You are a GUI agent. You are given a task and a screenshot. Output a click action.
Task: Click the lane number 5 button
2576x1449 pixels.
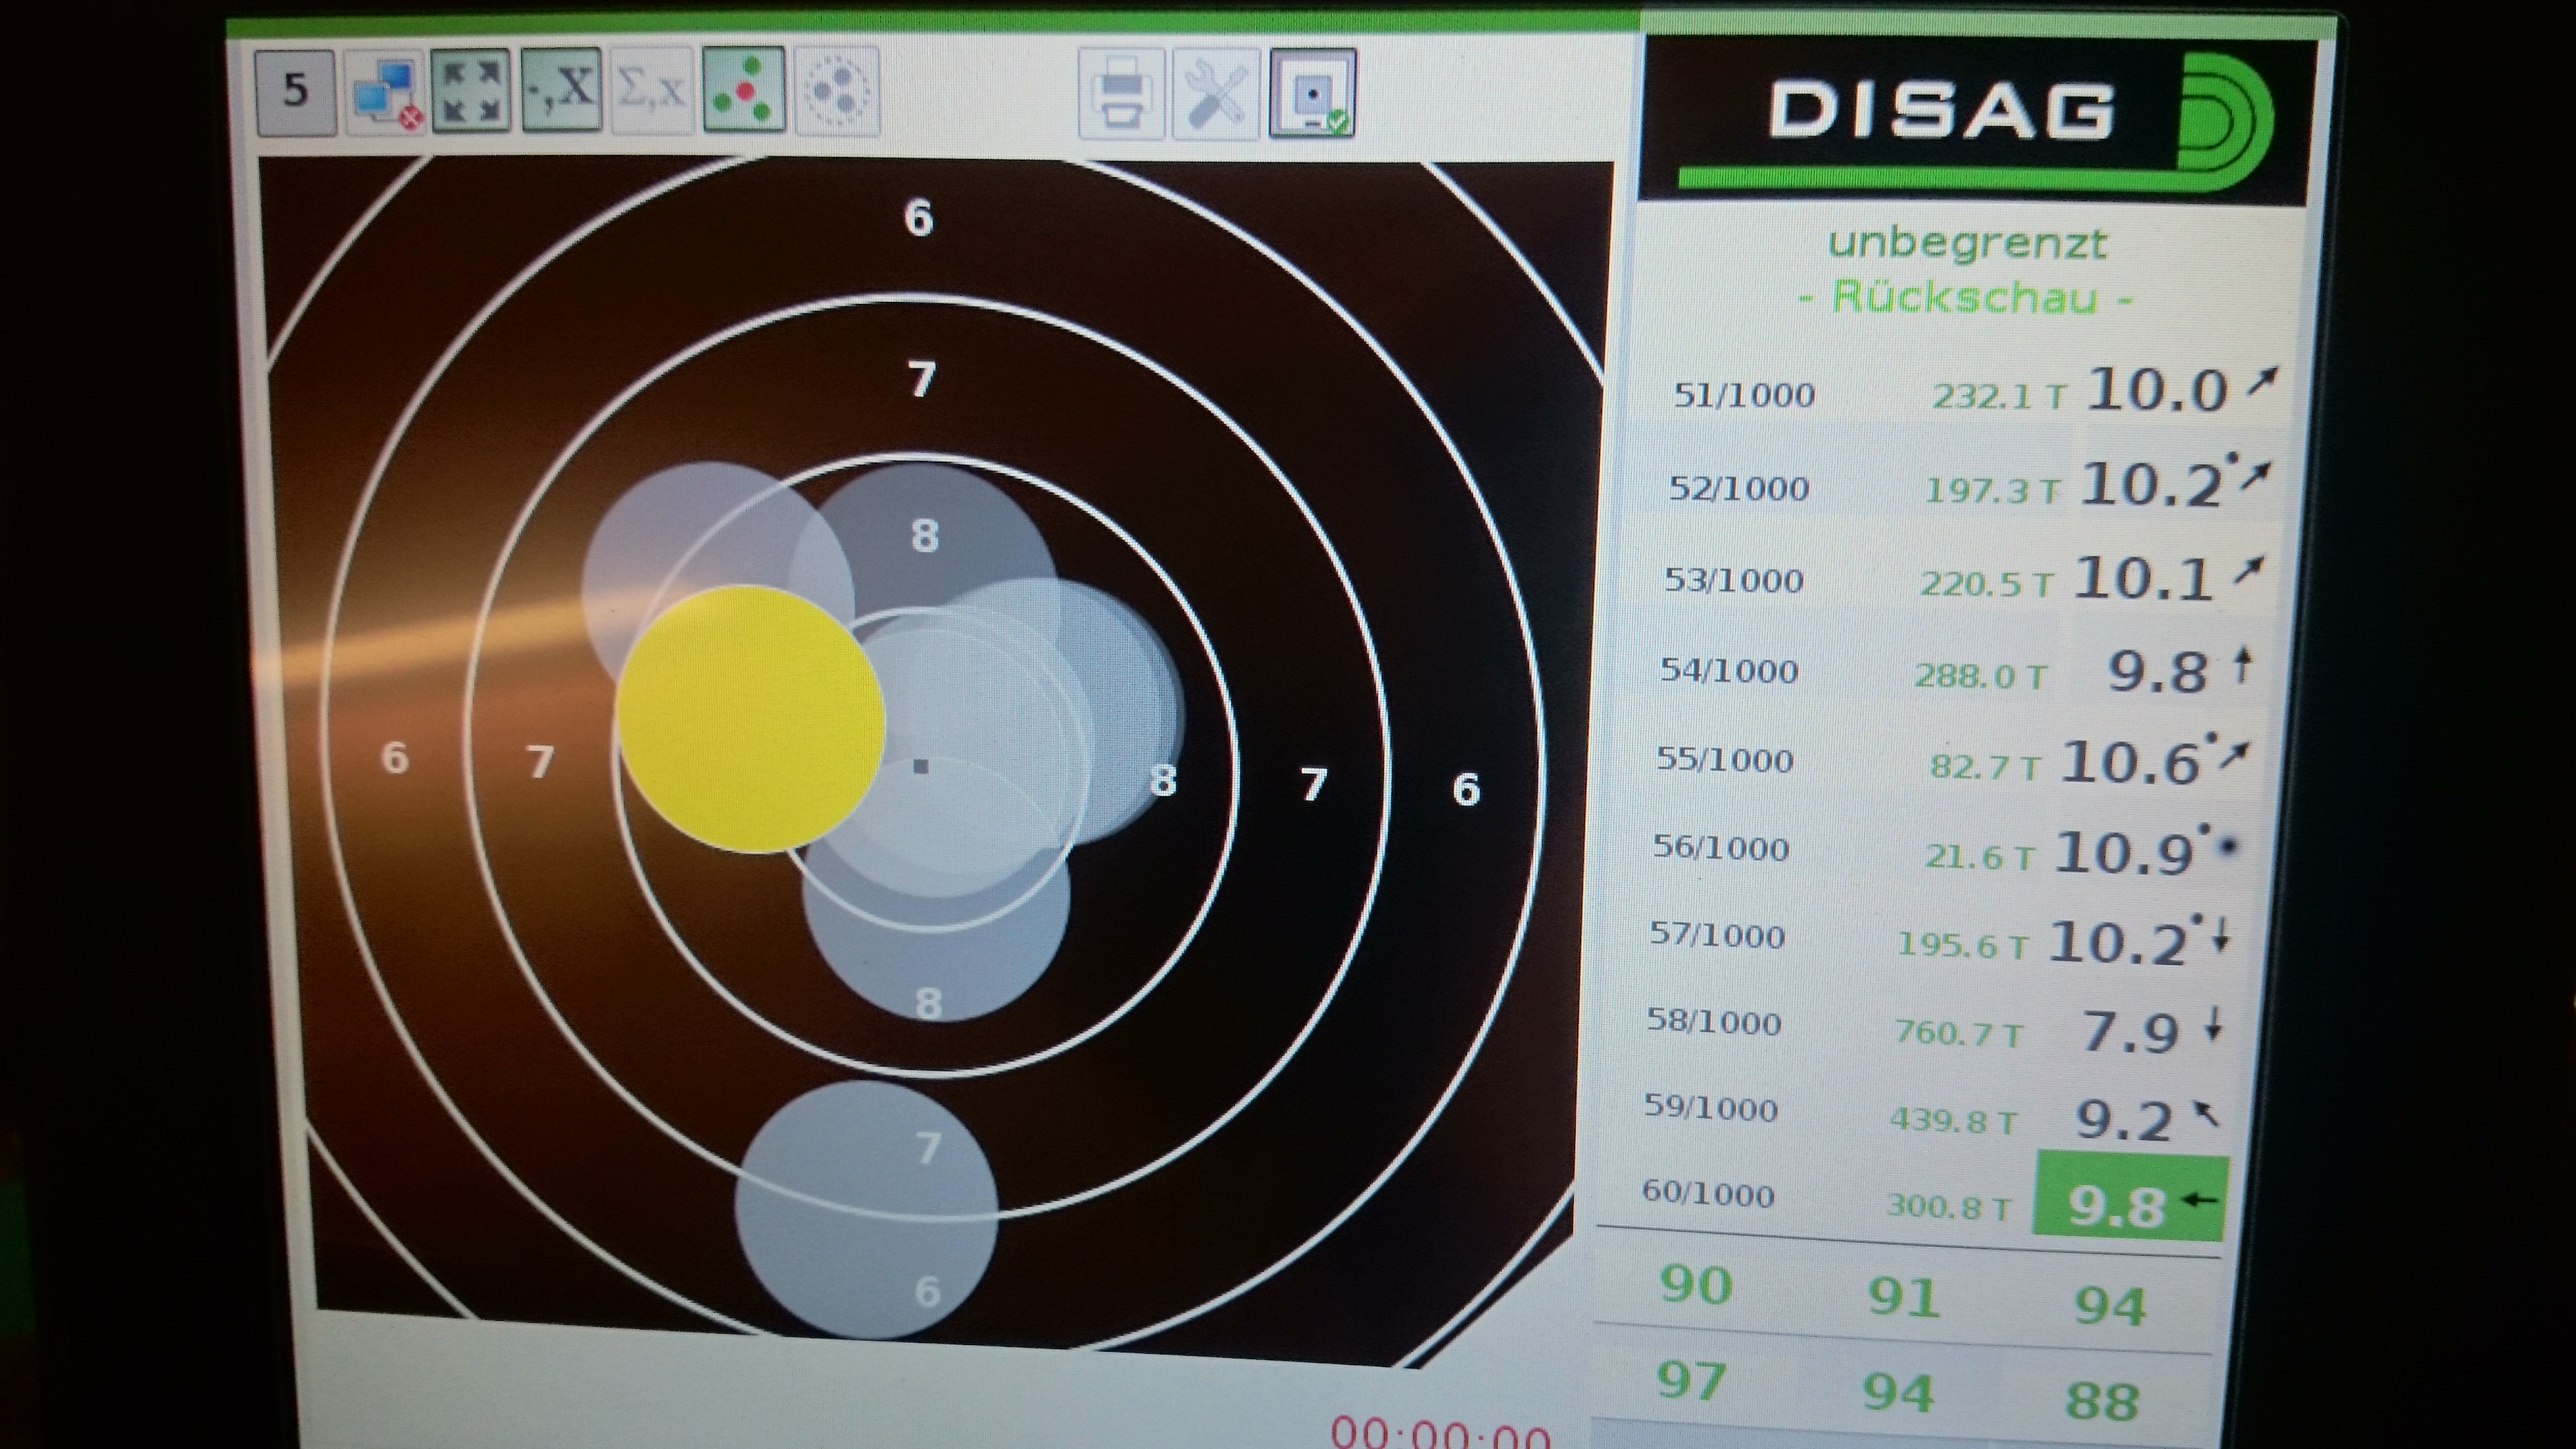295,91
